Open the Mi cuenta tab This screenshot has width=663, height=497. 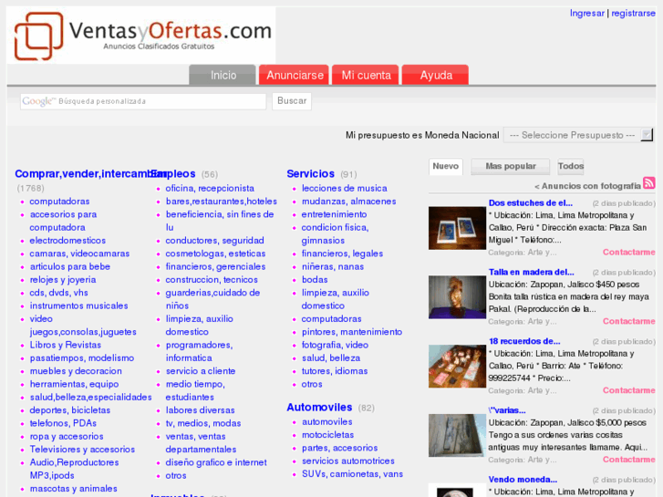[366, 76]
